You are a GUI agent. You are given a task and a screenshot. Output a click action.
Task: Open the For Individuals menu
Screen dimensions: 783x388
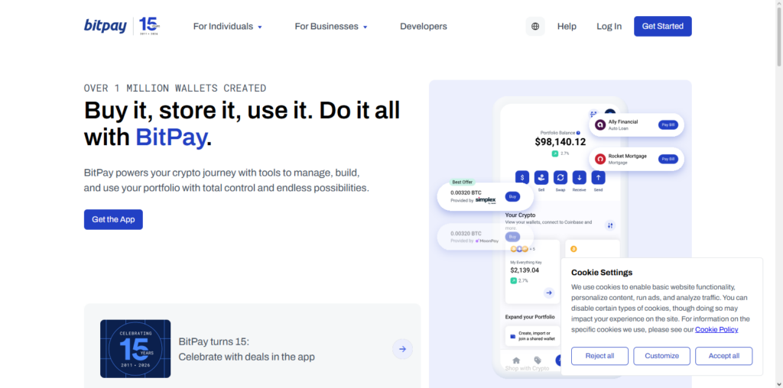228,27
